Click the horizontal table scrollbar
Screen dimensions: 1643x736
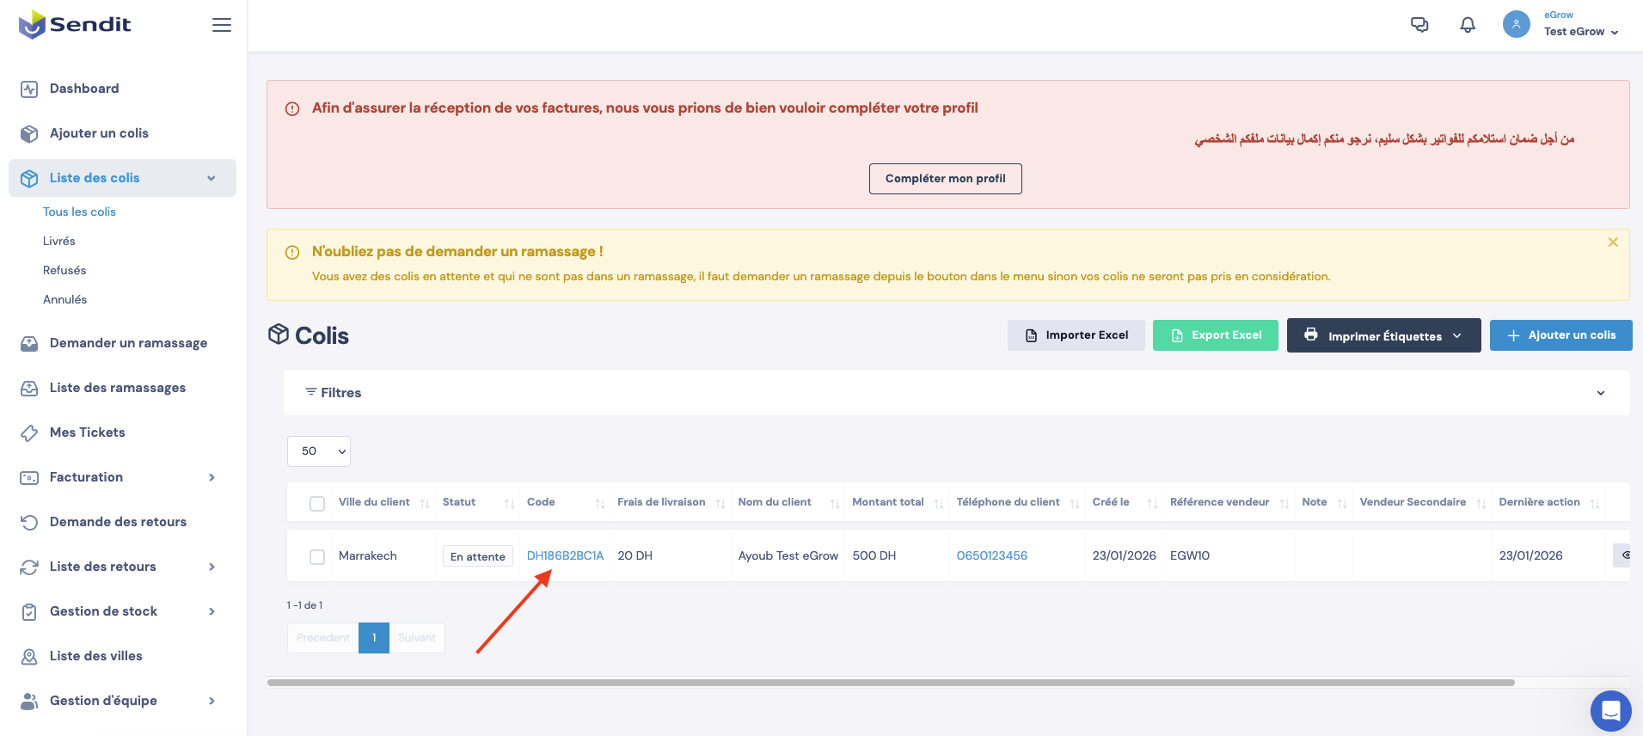click(891, 683)
